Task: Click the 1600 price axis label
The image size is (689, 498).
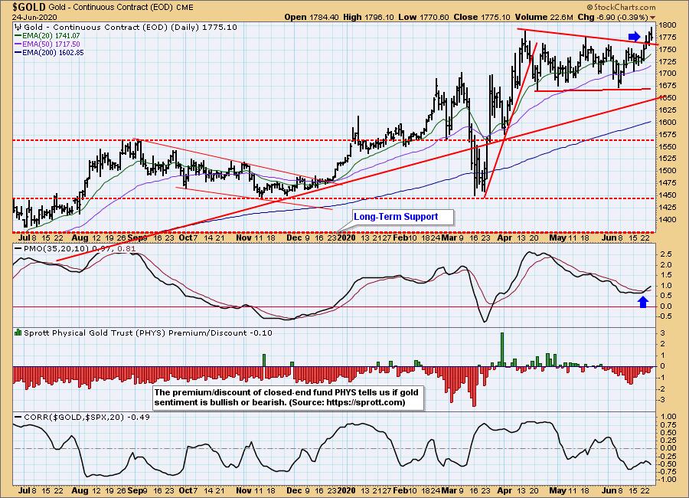Action: click(x=667, y=123)
